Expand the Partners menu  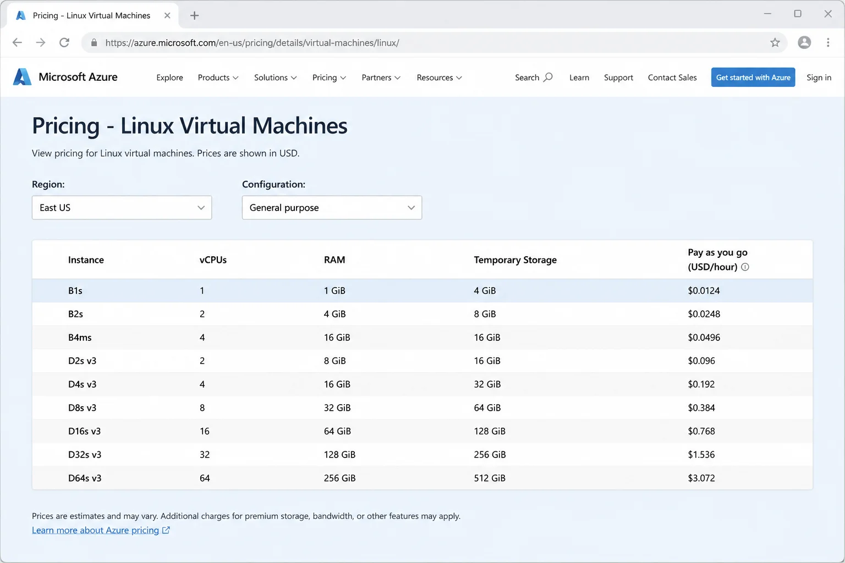point(381,78)
